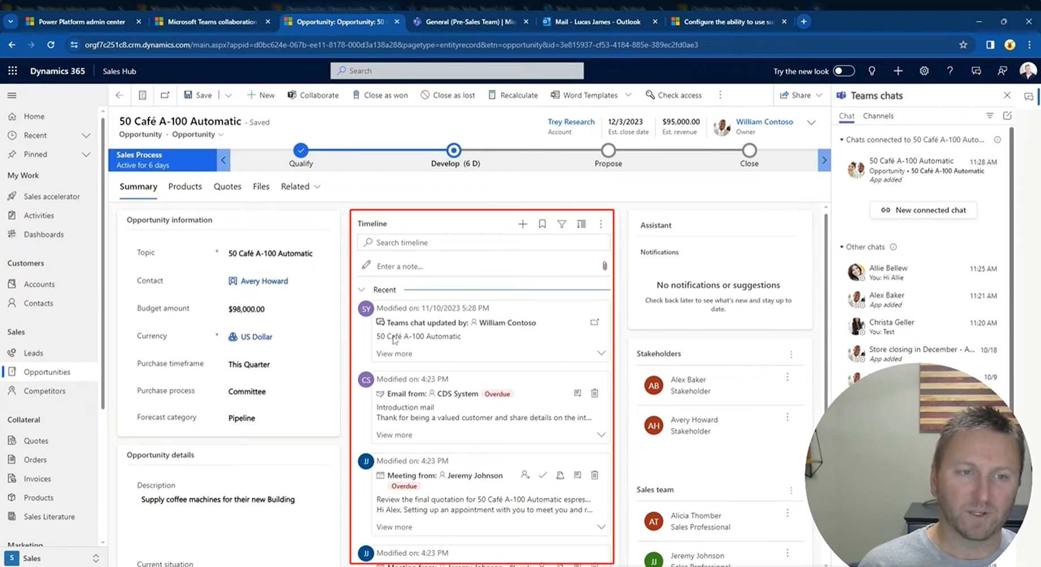Click the plus quick create icon in header
The height and width of the screenshot is (567, 1041).
pyautogui.click(x=898, y=71)
